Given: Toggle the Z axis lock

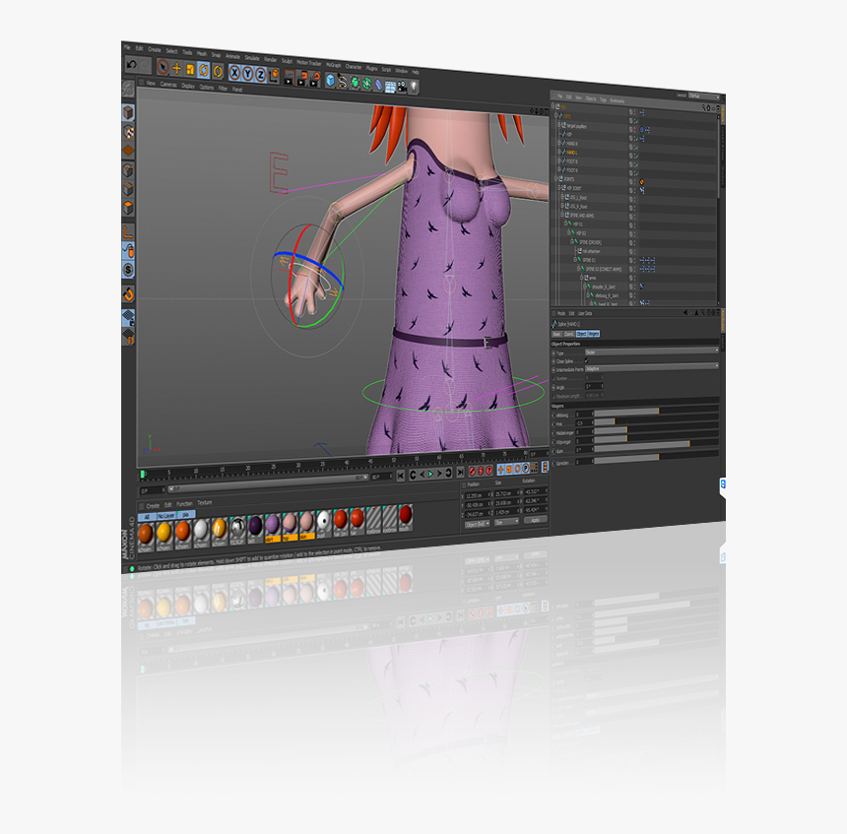Looking at the screenshot, I should pos(258,74).
